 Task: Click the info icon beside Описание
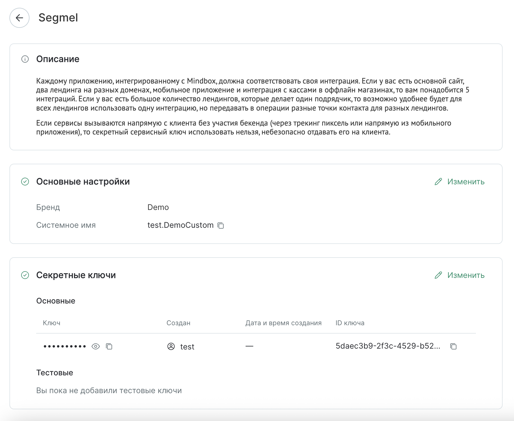coord(25,59)
